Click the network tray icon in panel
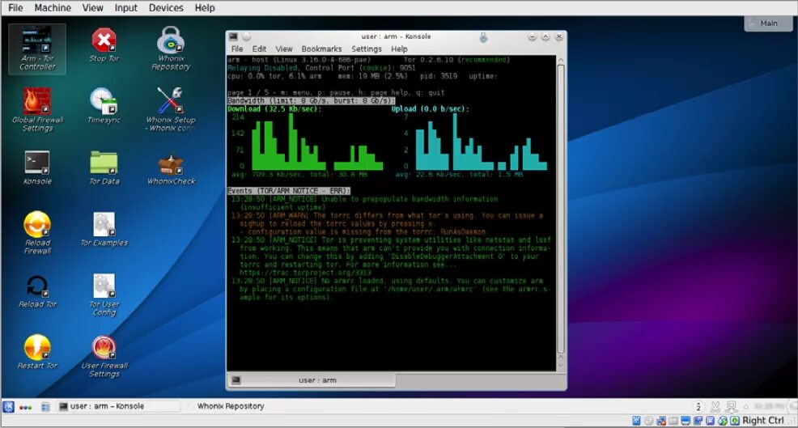This screenshot has width=798, height=428. coord(732,407)
